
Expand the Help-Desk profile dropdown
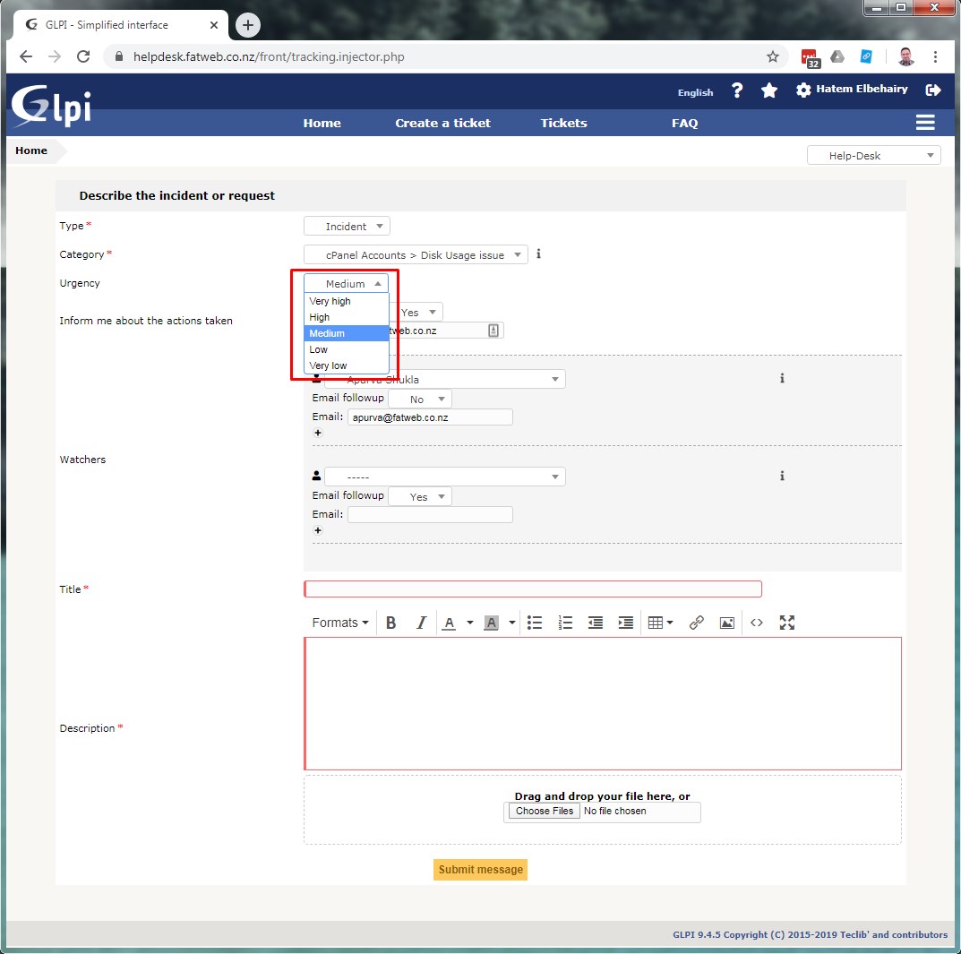point(873,155)
